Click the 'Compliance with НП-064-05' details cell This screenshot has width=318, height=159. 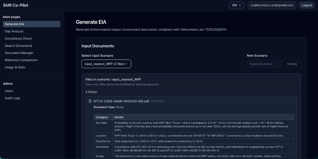203,149
